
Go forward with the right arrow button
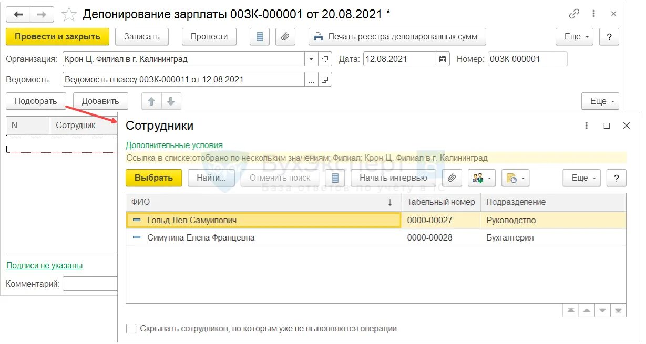[43, 14]
